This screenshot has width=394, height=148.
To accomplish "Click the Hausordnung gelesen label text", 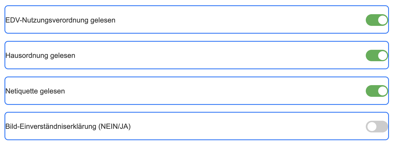I will point(40,56).
